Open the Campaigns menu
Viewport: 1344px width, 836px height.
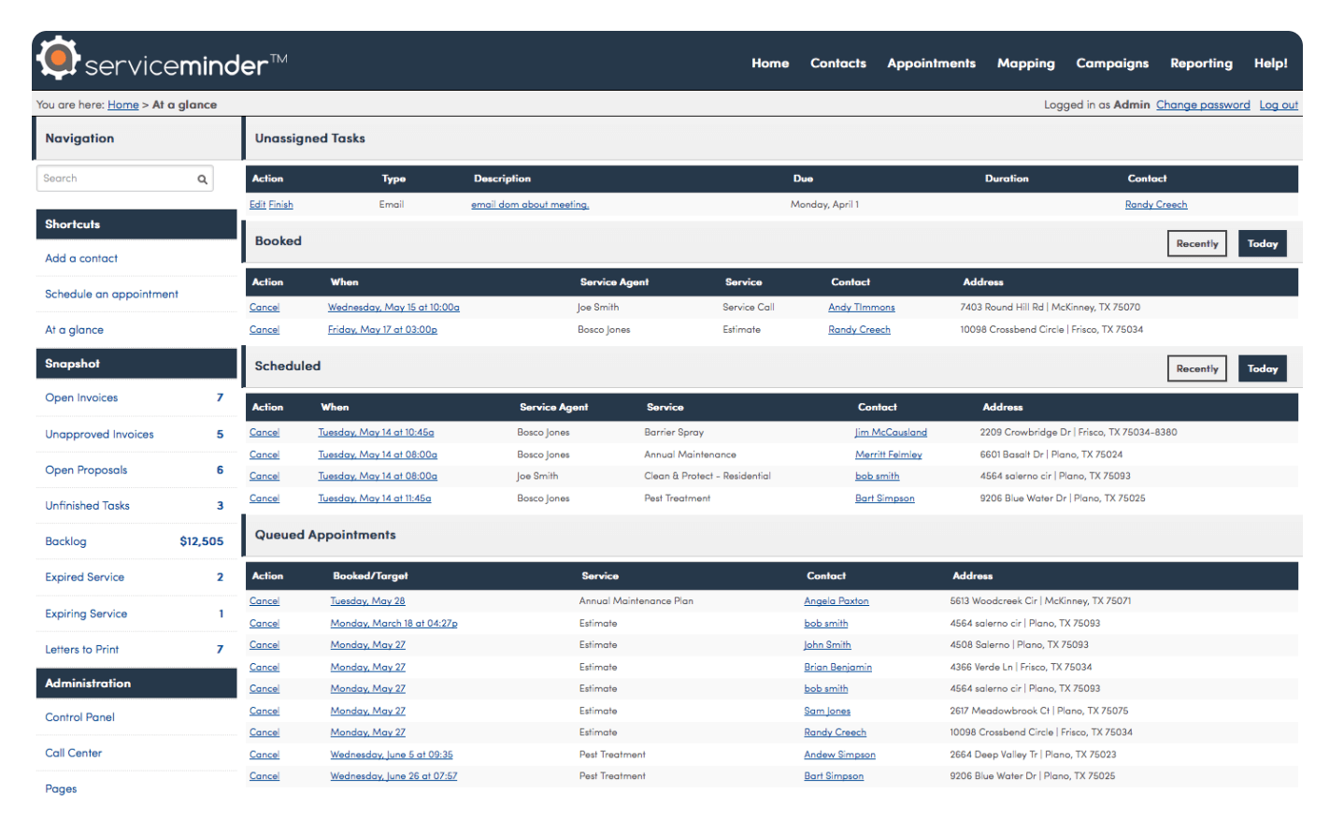pyautogui.click(x=1112, y=64)
